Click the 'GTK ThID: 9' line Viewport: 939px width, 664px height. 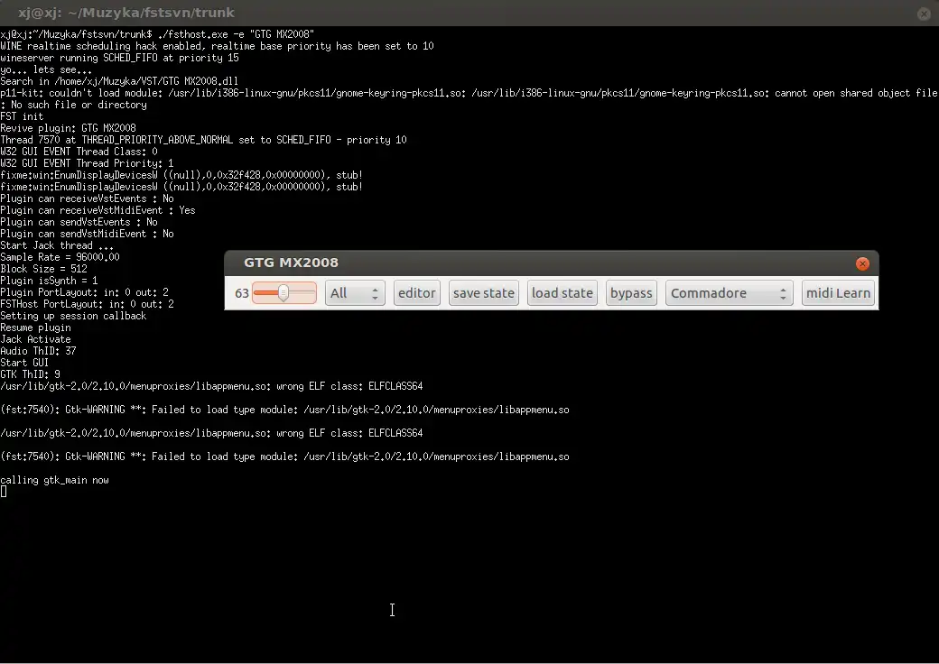click(x=30, y=374)
